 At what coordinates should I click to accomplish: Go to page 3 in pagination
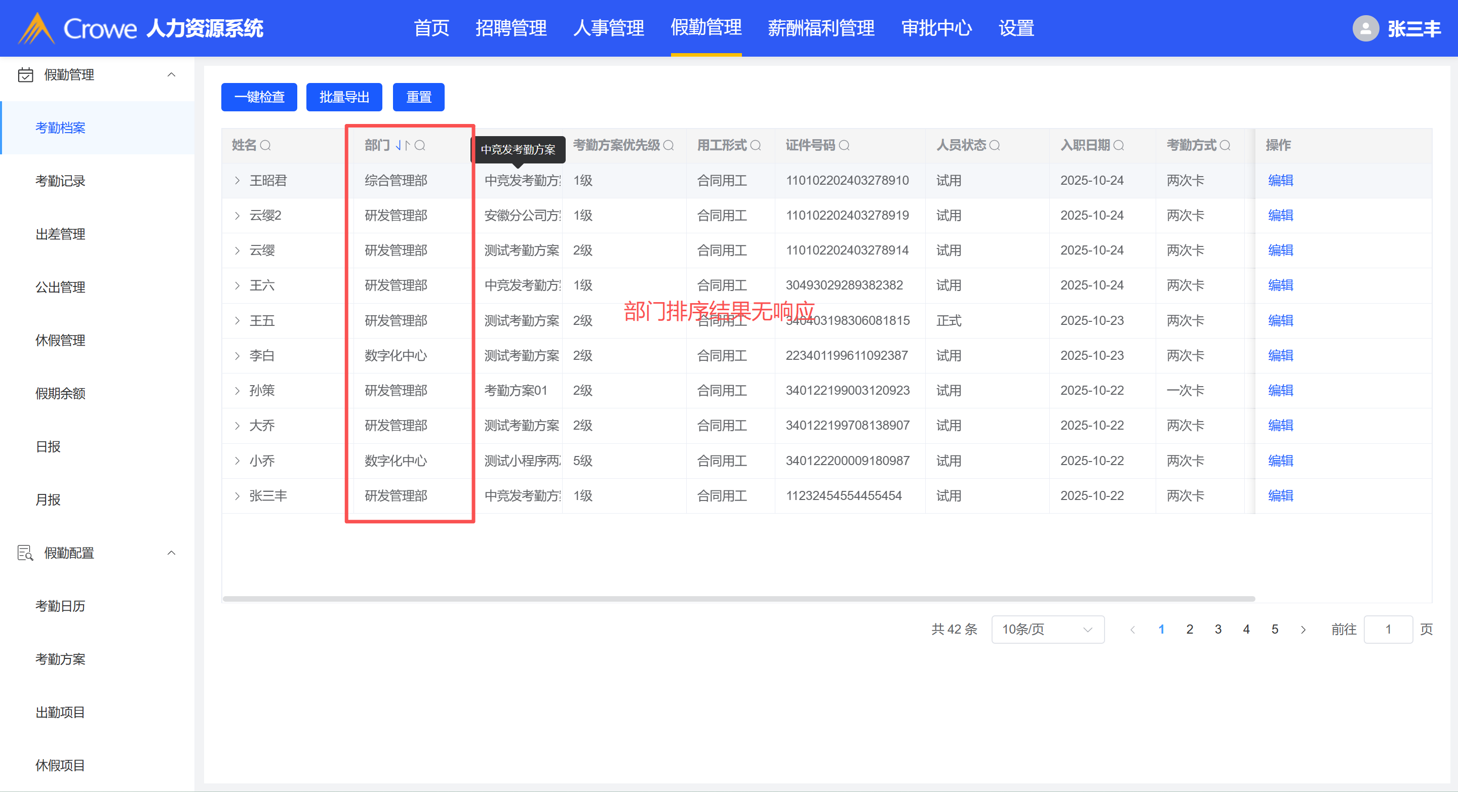1217,629
